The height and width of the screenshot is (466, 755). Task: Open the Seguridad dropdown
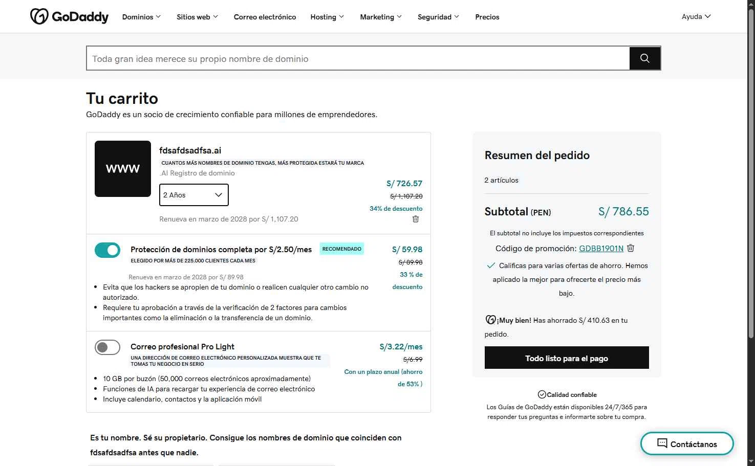click(438, 17)
